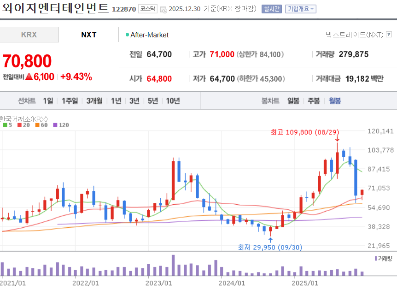Image resolution: width=397 pixels, height=296 pixels.
Task: Click the 시가 value 64,800
Action: tap(159, 79)
